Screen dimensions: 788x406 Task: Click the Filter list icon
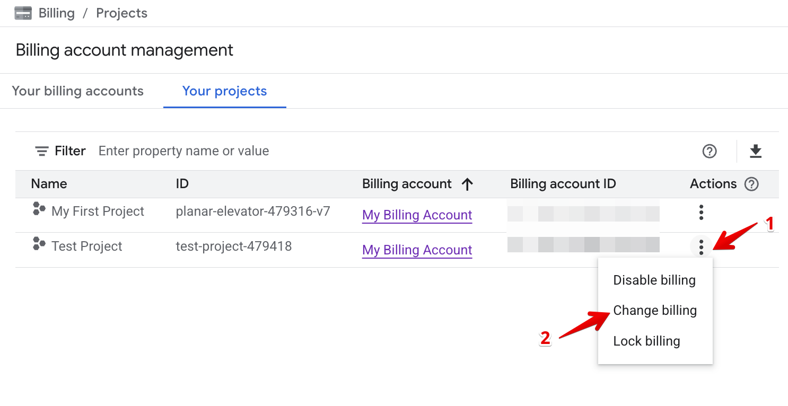(x=41, y=151)
